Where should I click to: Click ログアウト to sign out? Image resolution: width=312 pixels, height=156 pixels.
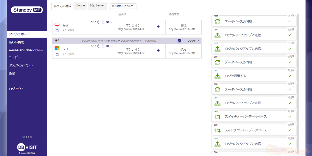(x=16, y=89)
